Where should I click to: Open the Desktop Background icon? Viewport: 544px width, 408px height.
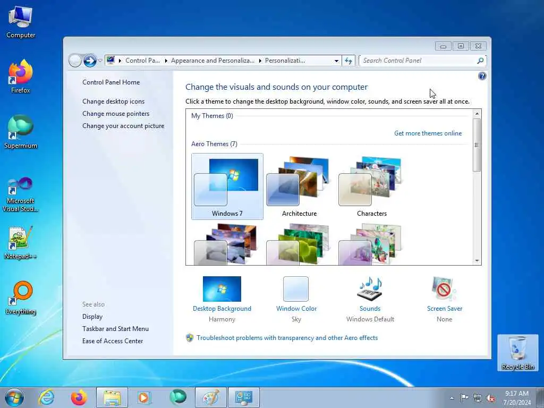[x=222, y=288]
